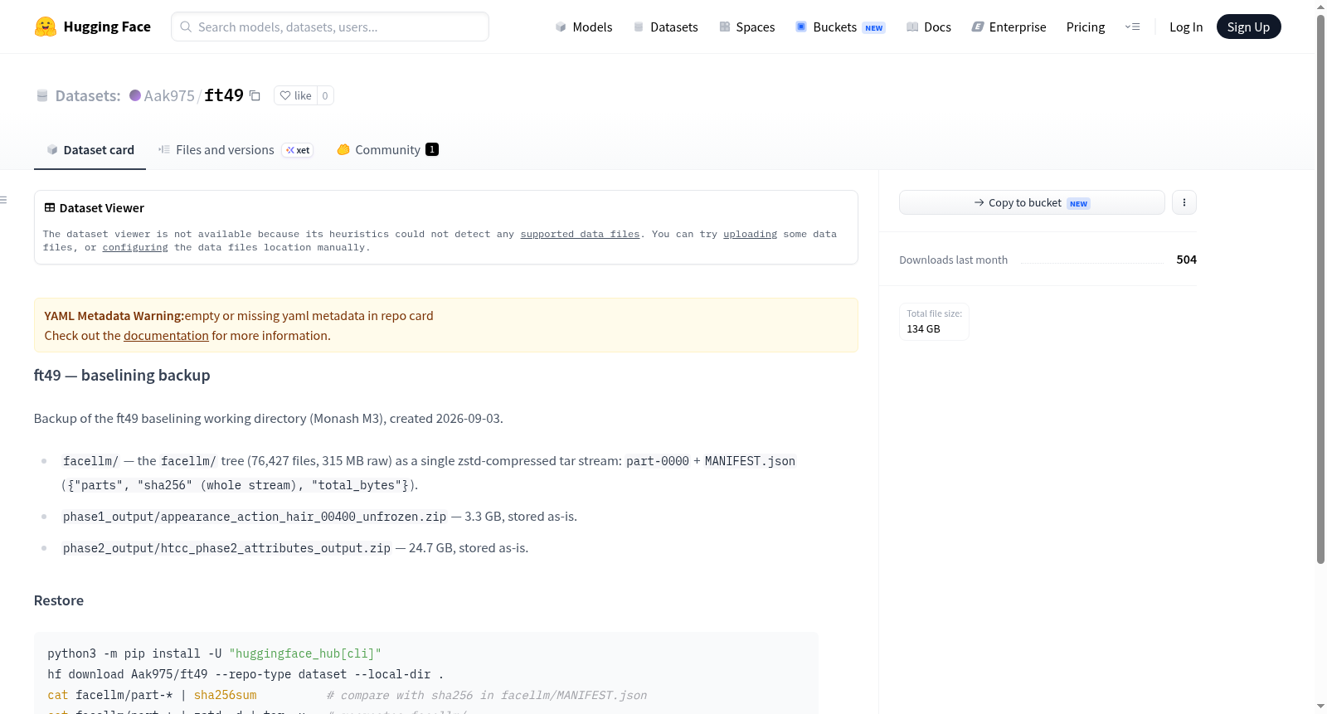Image resolution: width=1327 pixels, height=714 pixels.
Task: Click the Aak975 avatar circle
Action: click(135, 95)
